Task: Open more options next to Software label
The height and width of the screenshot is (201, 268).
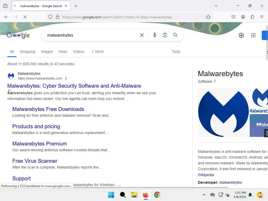Action: [215, 81]
